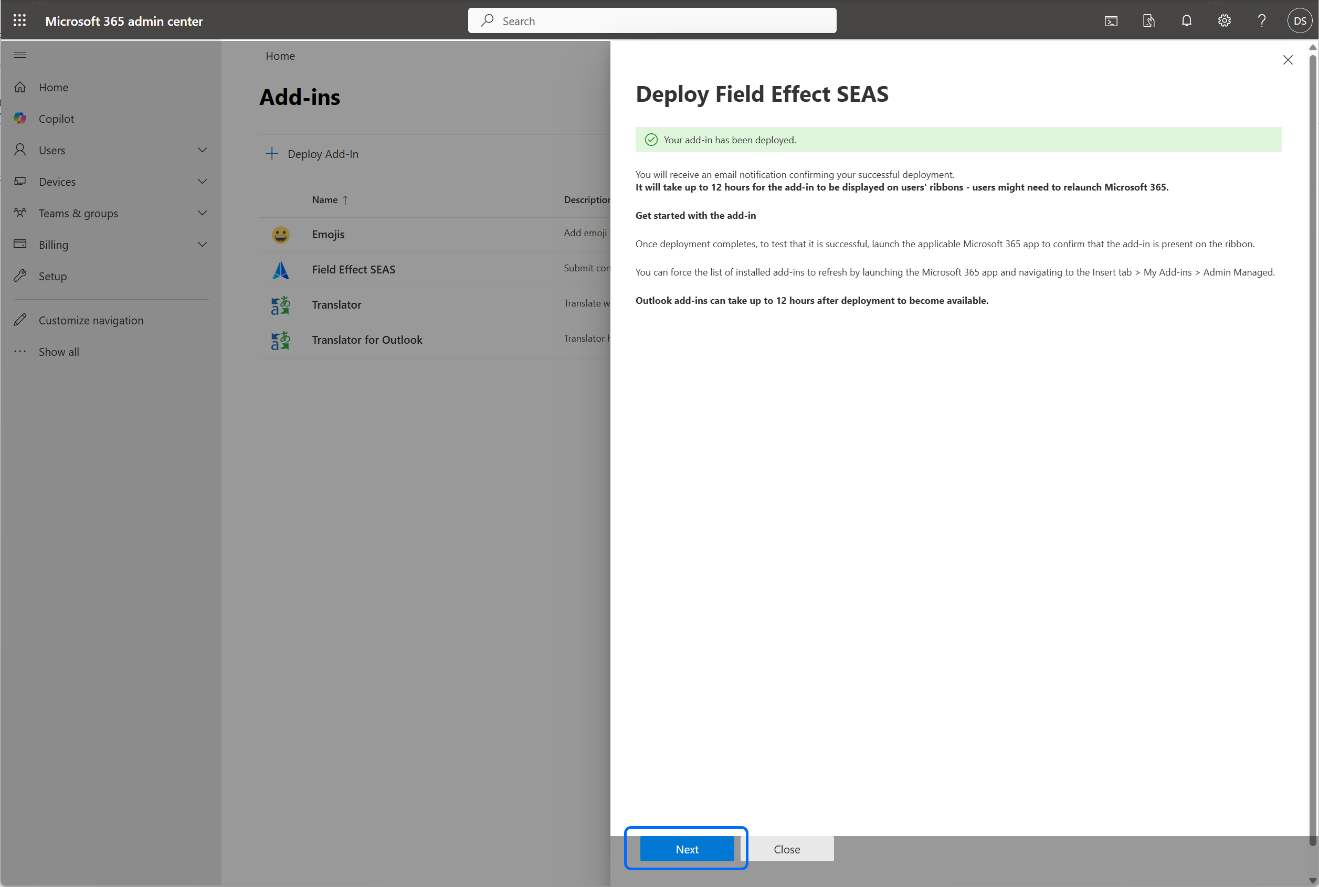
Task: Click the notifications bell icon
Action: coord(1187,21)
